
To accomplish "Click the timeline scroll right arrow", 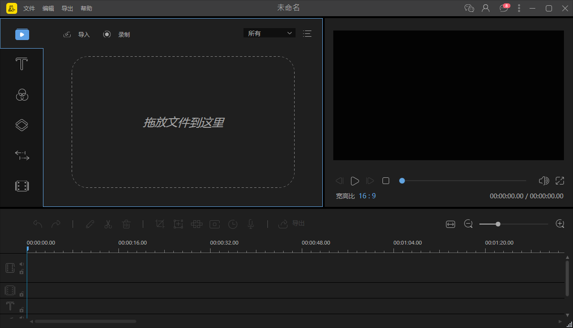I will point(561,321).
